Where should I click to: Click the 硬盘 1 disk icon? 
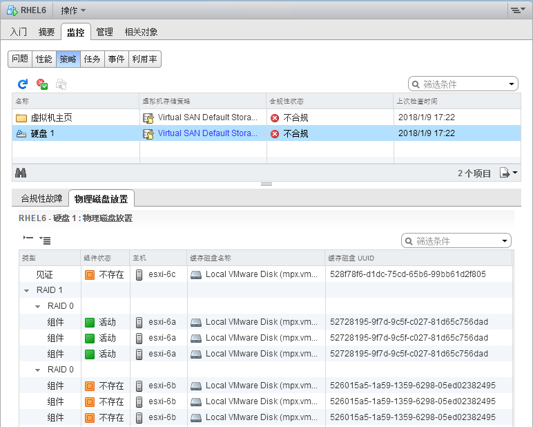click(21, 134)
